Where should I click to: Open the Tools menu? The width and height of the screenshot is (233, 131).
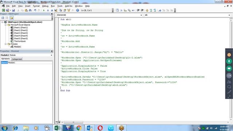[x=60, y=6]
